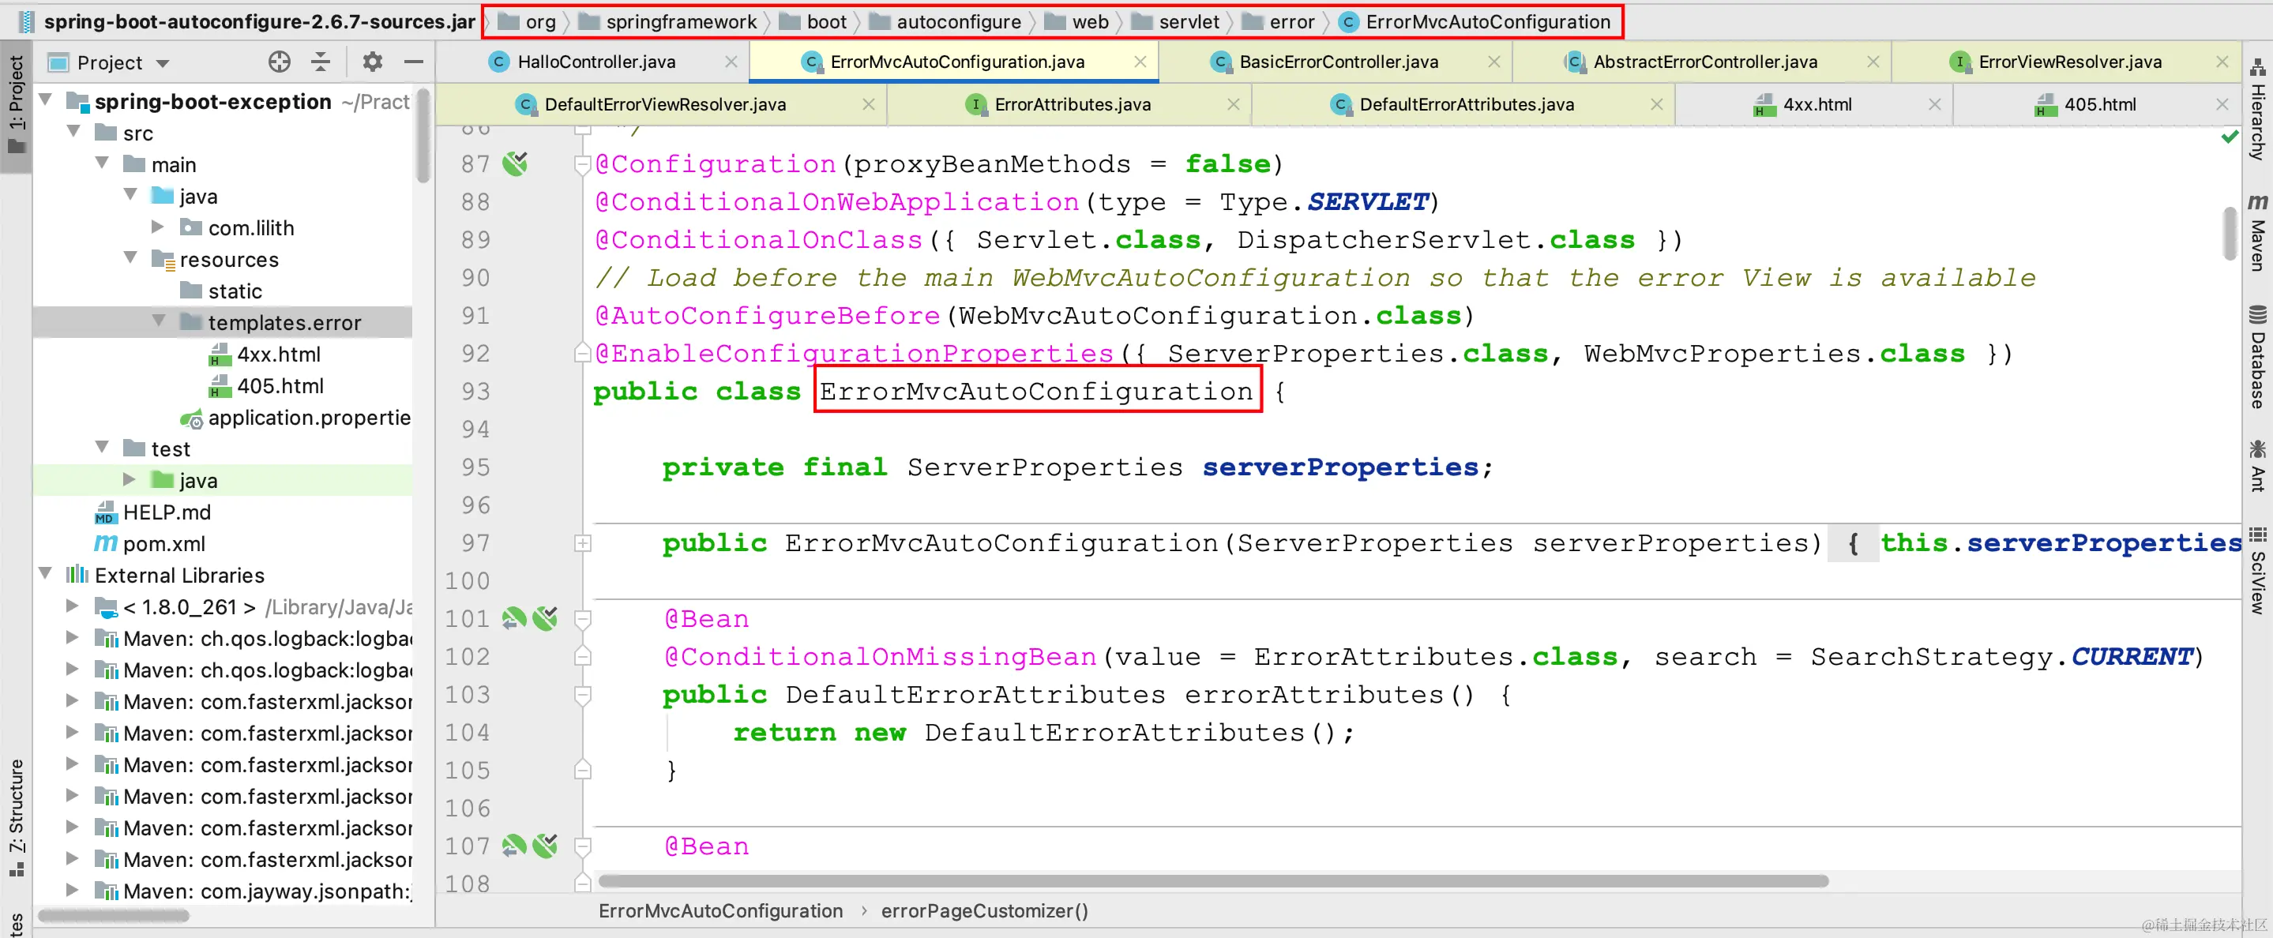Click the locate-in-project target icon
Image resolution: width=2273 pixels, height=938 pixels.
(279, 62)
